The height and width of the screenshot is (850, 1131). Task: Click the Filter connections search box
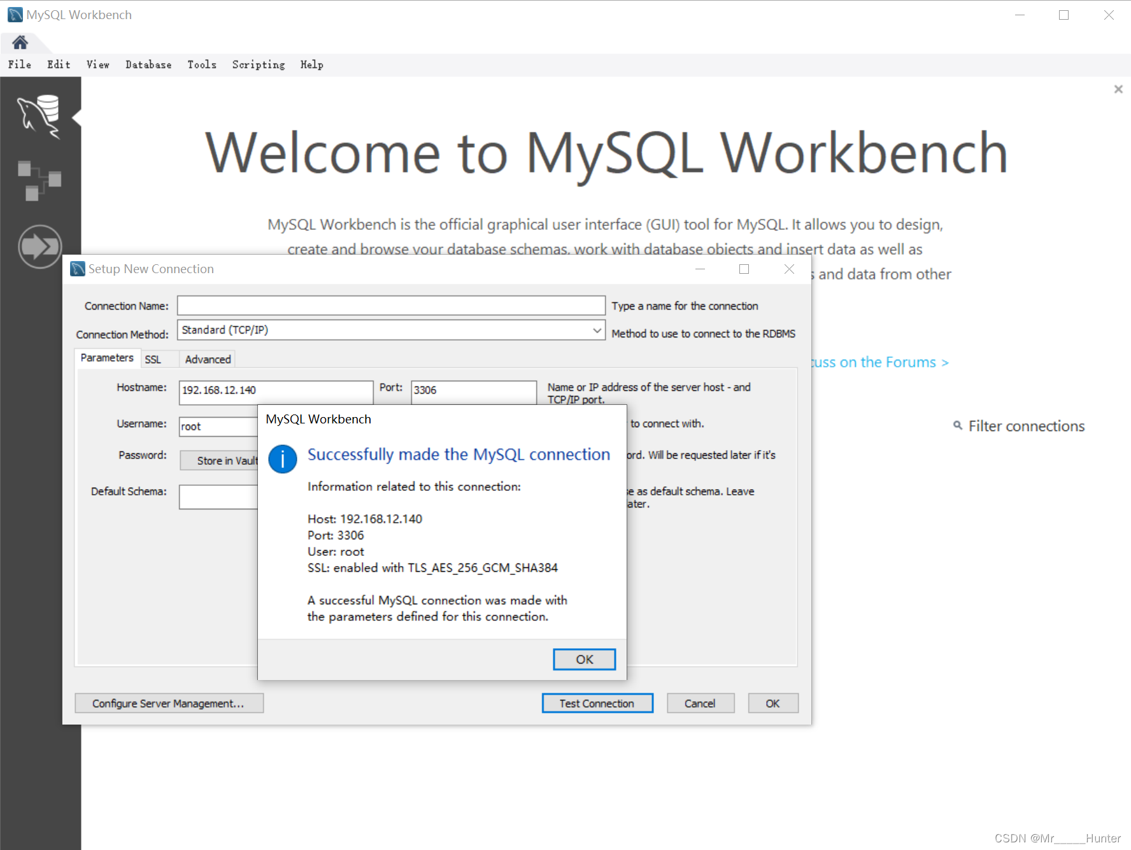tap(1026, 426)
